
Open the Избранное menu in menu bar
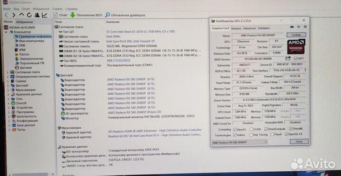coord(41,9)
